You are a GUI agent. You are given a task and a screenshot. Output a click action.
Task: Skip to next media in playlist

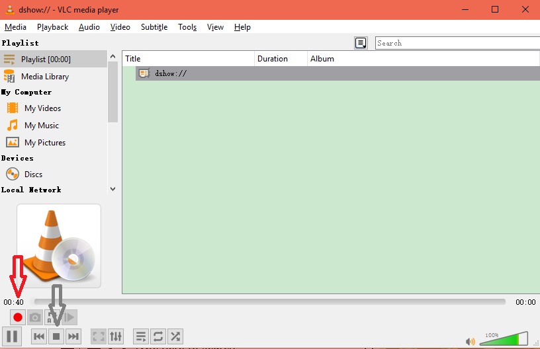pos(73,336)
